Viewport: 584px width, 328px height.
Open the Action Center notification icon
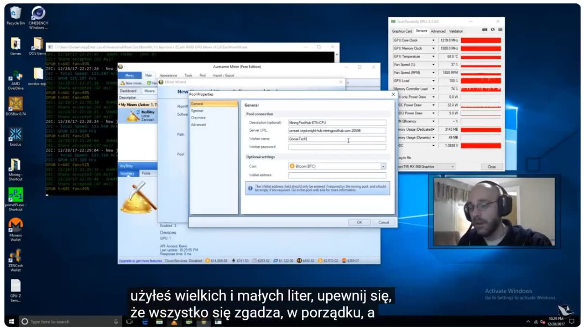[x=572, y=322]
